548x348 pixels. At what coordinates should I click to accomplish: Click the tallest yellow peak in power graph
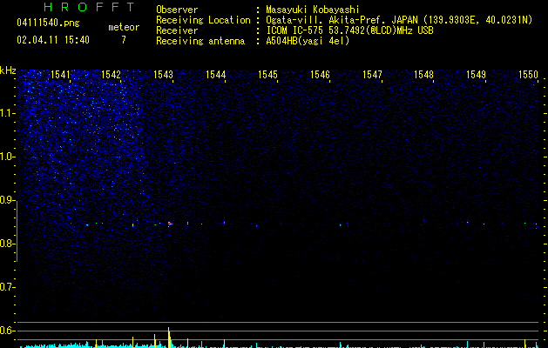(169, 338)
